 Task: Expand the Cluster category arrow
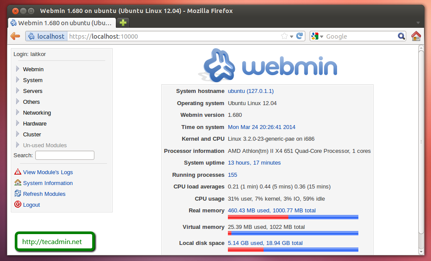pyautogui.click(x=17, y=134)
